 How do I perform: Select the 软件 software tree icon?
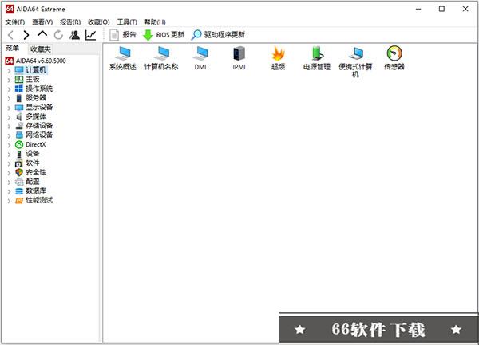(x=19, y=163)
